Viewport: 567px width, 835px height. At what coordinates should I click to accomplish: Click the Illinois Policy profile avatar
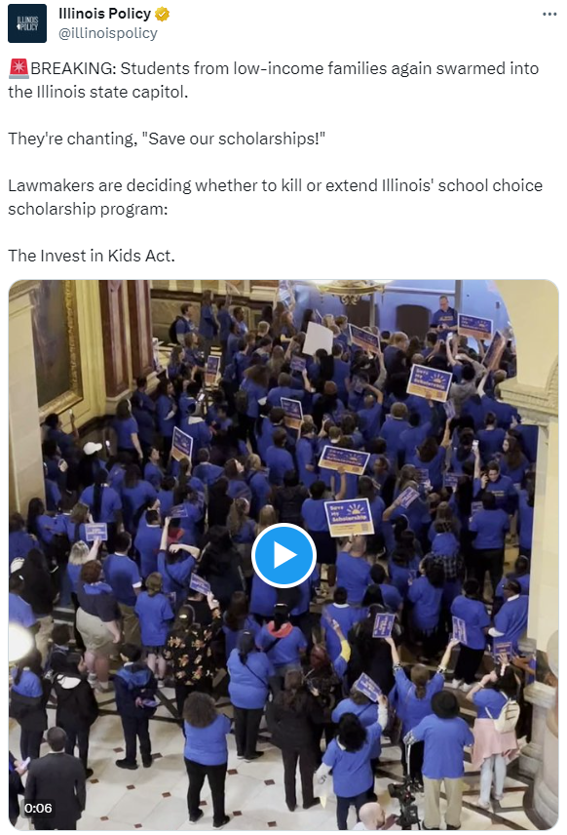pos(27,23)
